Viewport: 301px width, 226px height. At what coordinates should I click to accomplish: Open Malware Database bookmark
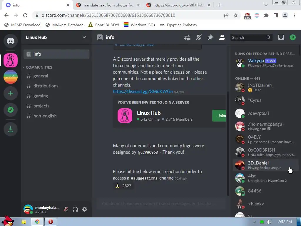64,25
